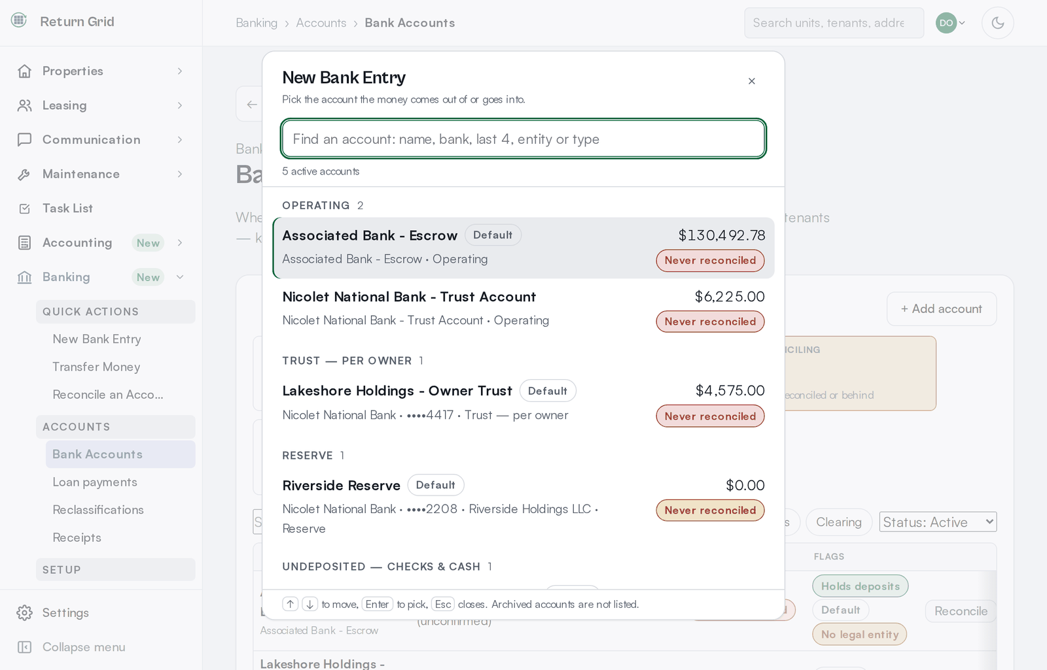
Task: Focus the Find an account search field
Action: tap(523, 139)
